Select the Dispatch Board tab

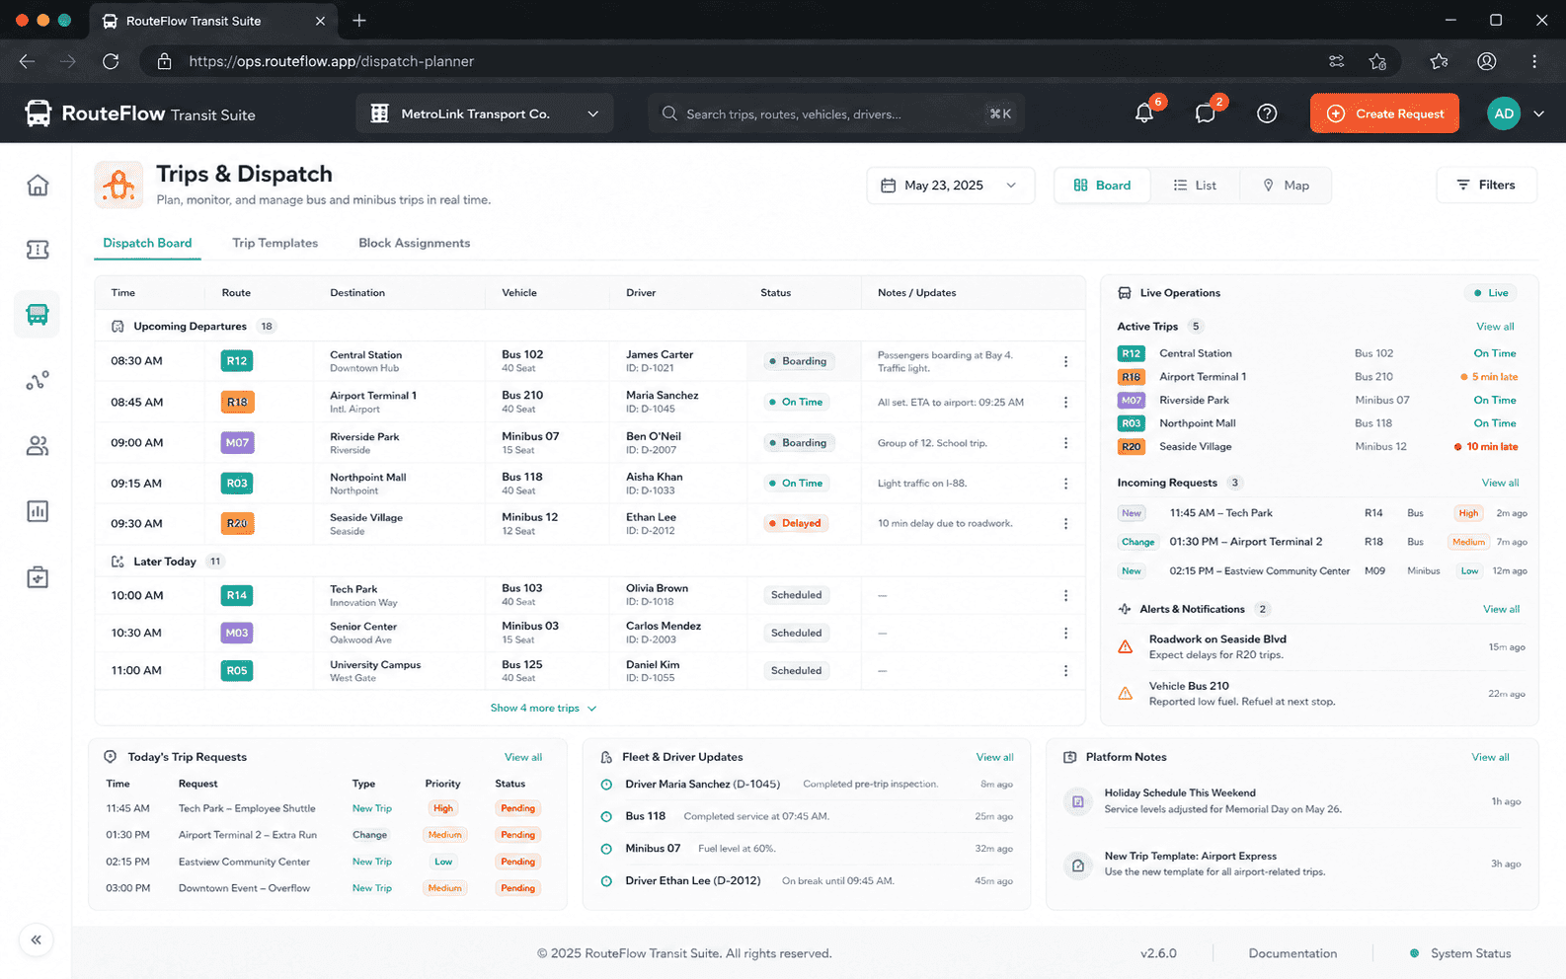(147, 243)
